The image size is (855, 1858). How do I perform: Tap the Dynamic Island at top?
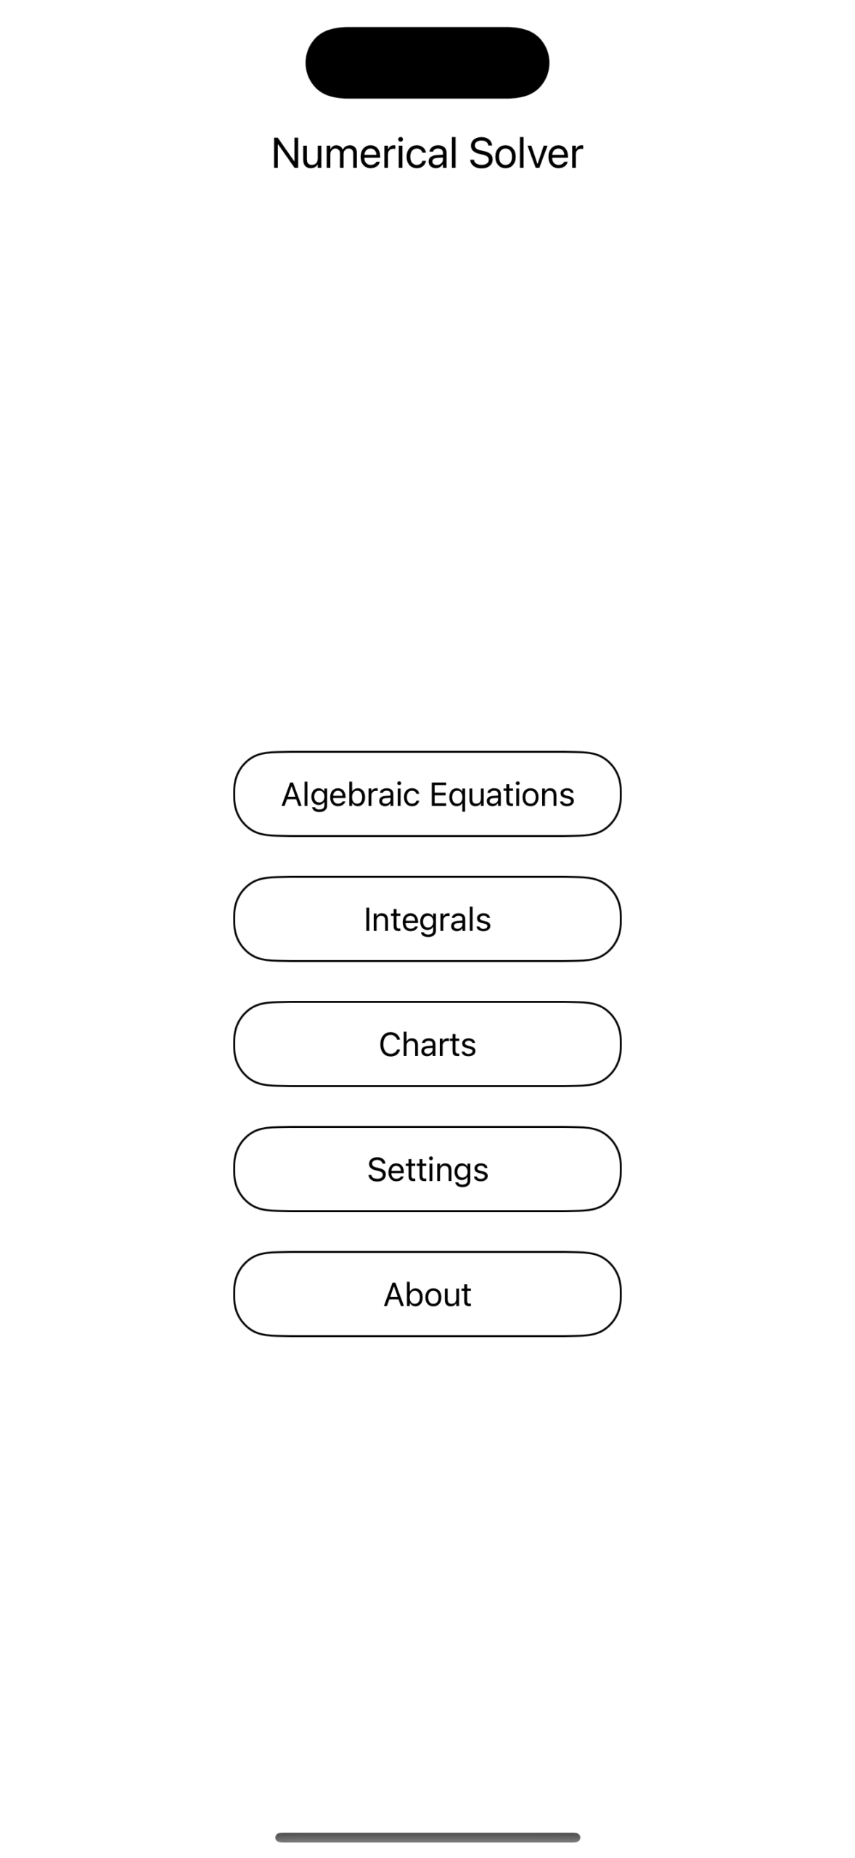pos(427,62)
